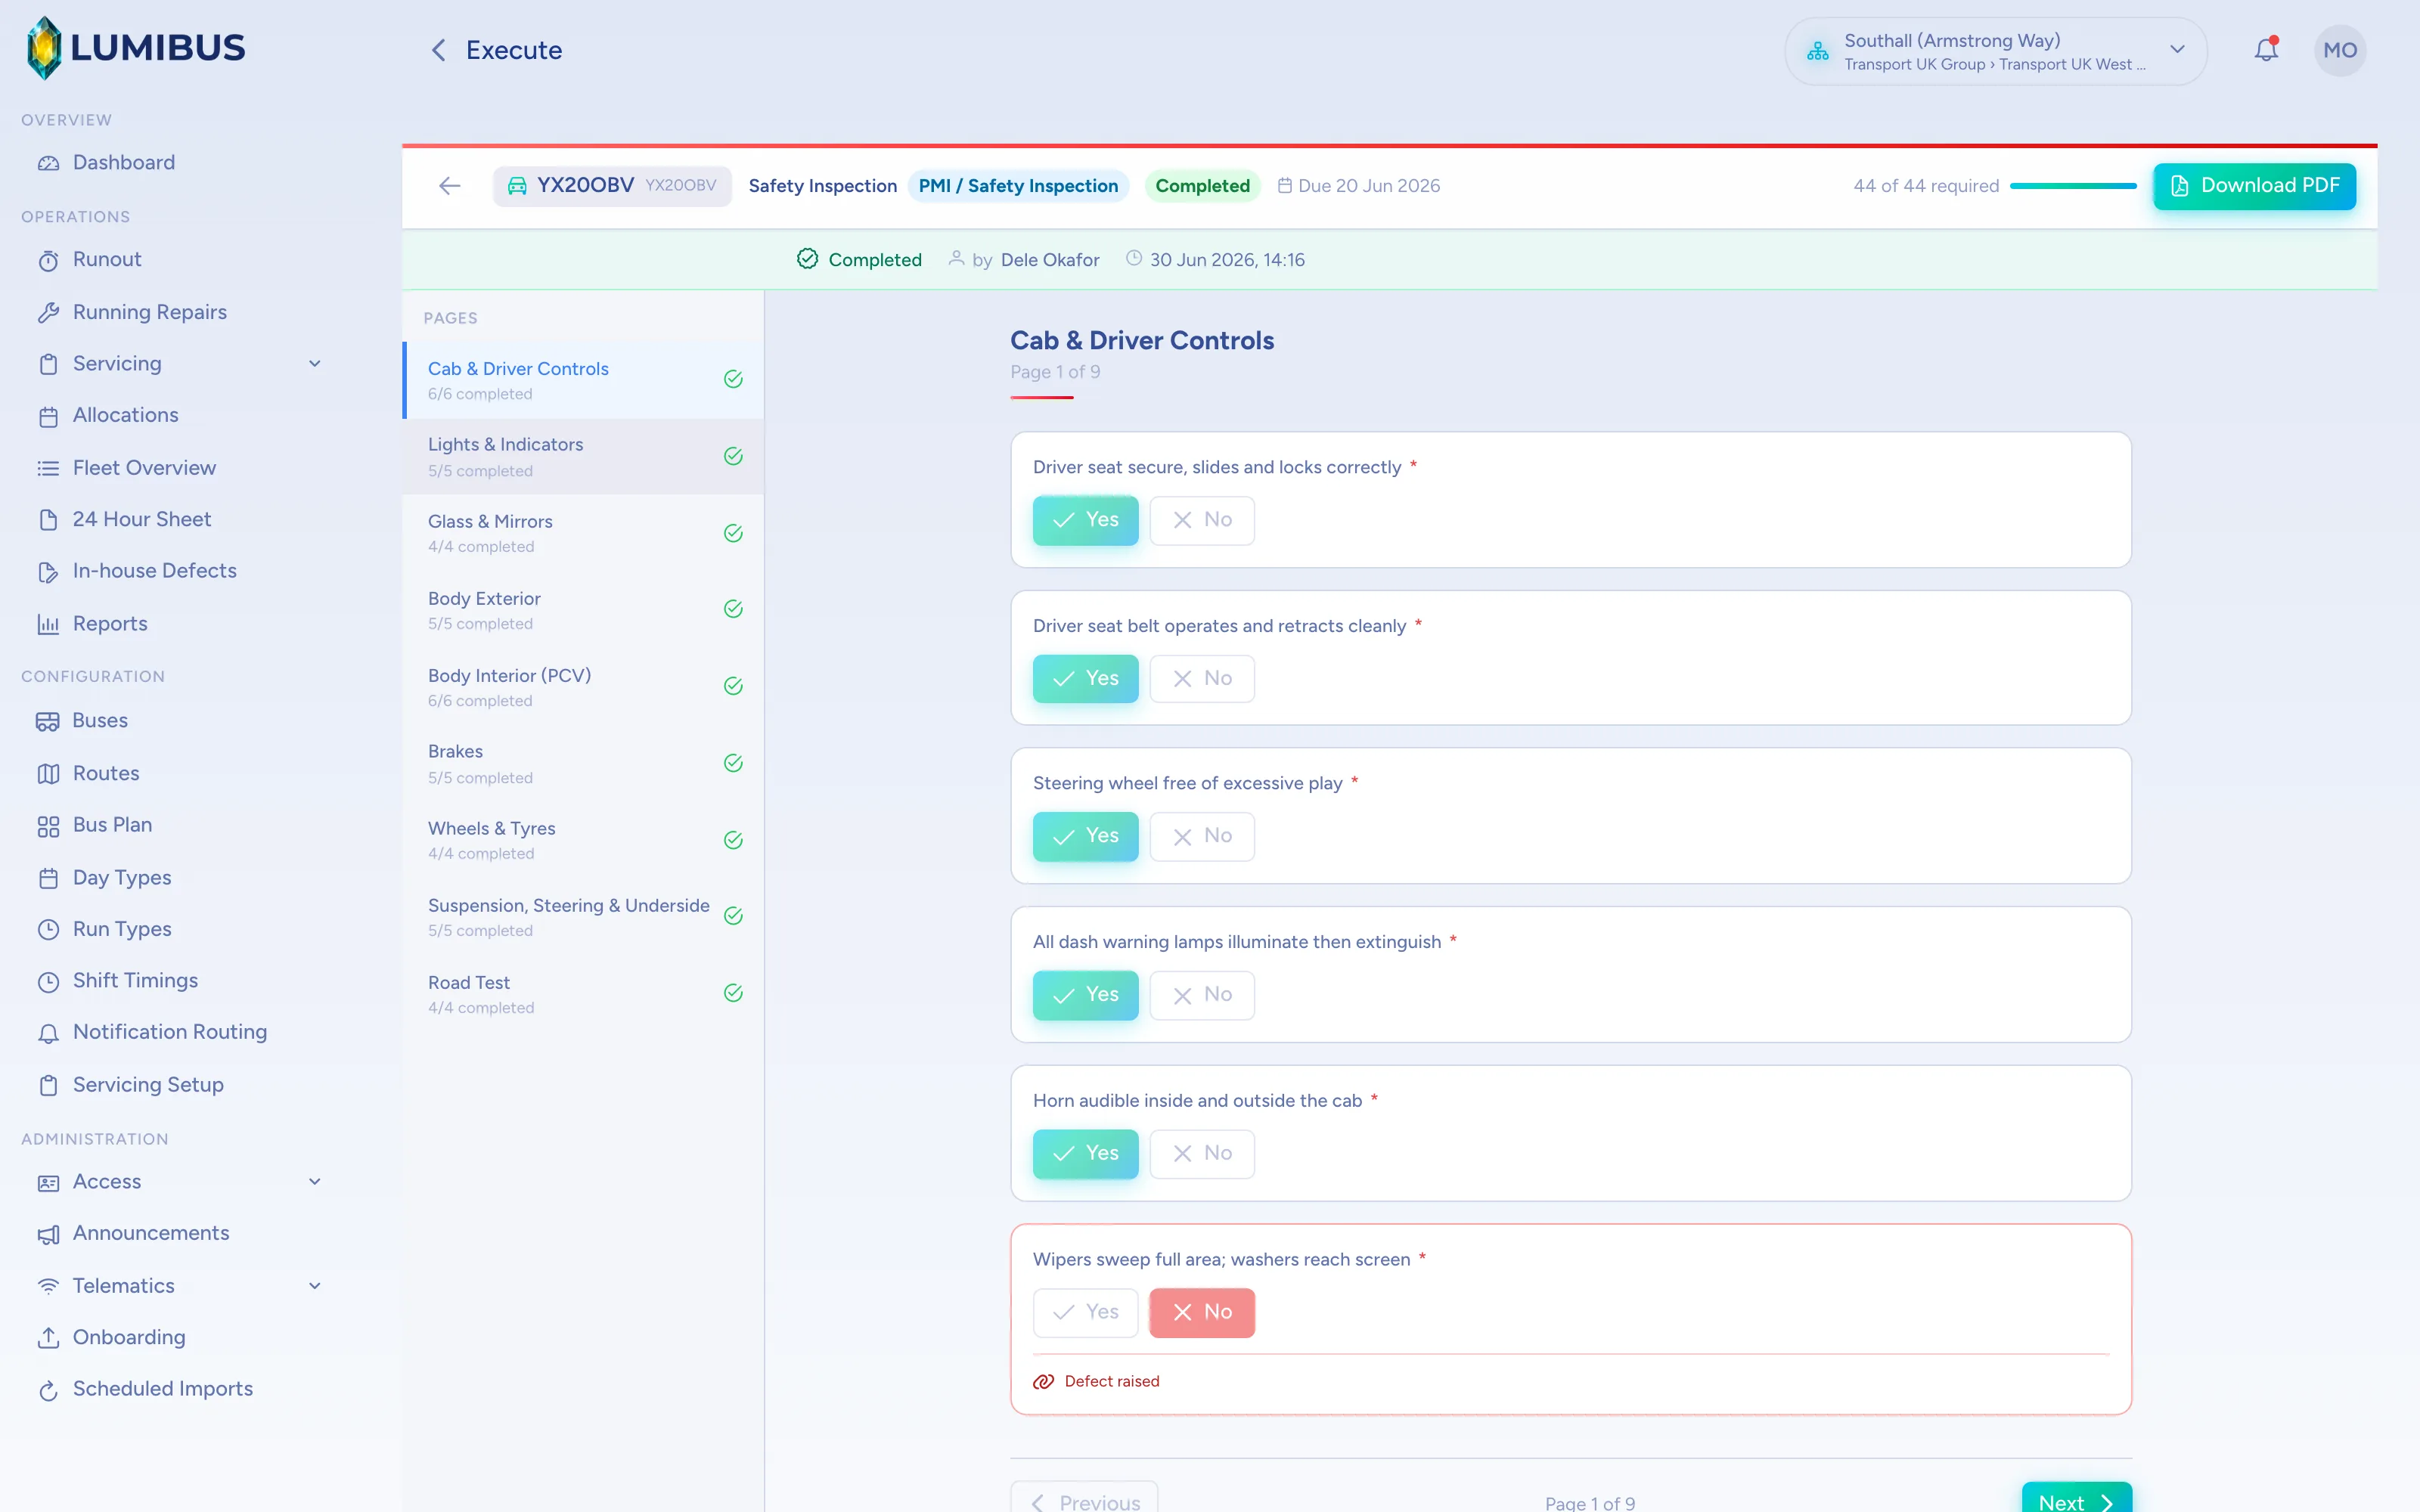Image resolution: width=2420 pixels, height=1512 pixels.
Task: Open Run Types in the sidebar
Action: (122, 930)
